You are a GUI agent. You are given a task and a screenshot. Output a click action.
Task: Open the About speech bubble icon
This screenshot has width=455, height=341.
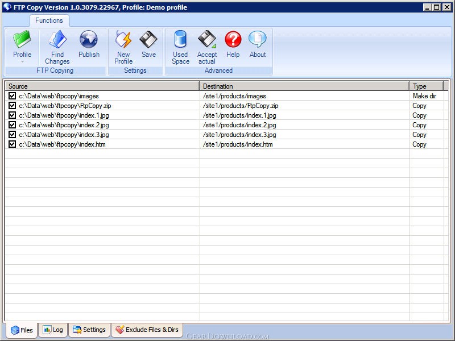[x=258, y=39]
